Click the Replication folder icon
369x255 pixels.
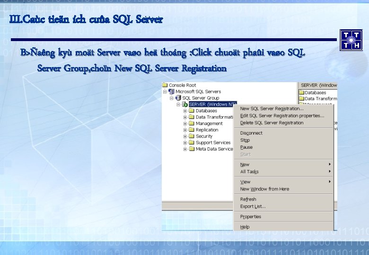[192, 129]
